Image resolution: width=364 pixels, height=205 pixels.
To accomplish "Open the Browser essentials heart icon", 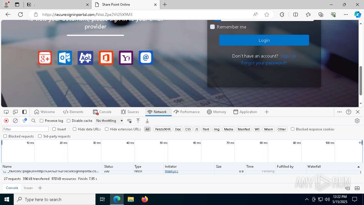I will [x=333, y=15].
